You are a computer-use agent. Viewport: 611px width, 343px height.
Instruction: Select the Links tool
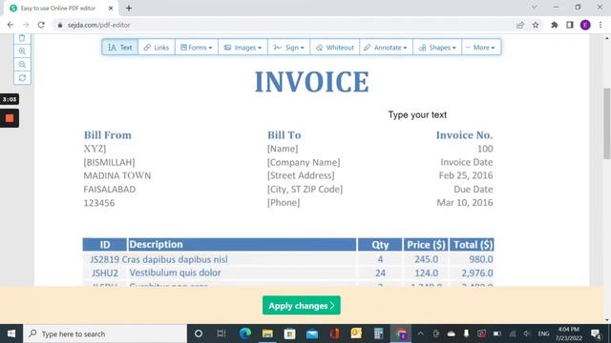click(x=157, y=48)
